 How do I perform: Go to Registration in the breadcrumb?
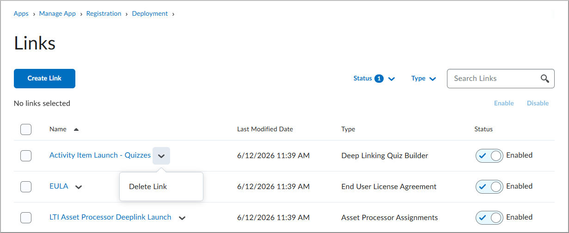coord(104,13)
